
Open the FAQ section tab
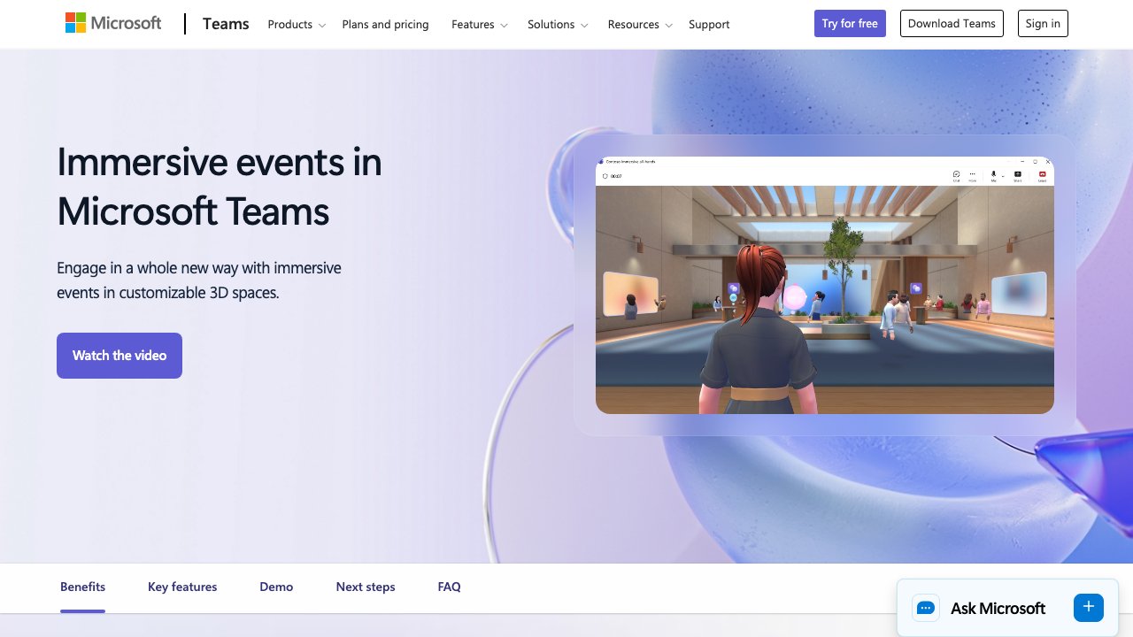[x=449, y=587]
